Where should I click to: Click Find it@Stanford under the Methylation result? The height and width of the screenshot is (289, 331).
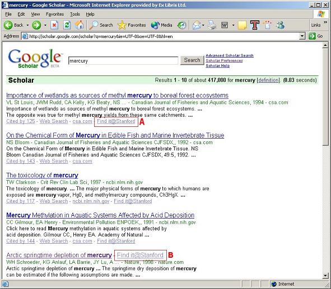click(116, 241)
